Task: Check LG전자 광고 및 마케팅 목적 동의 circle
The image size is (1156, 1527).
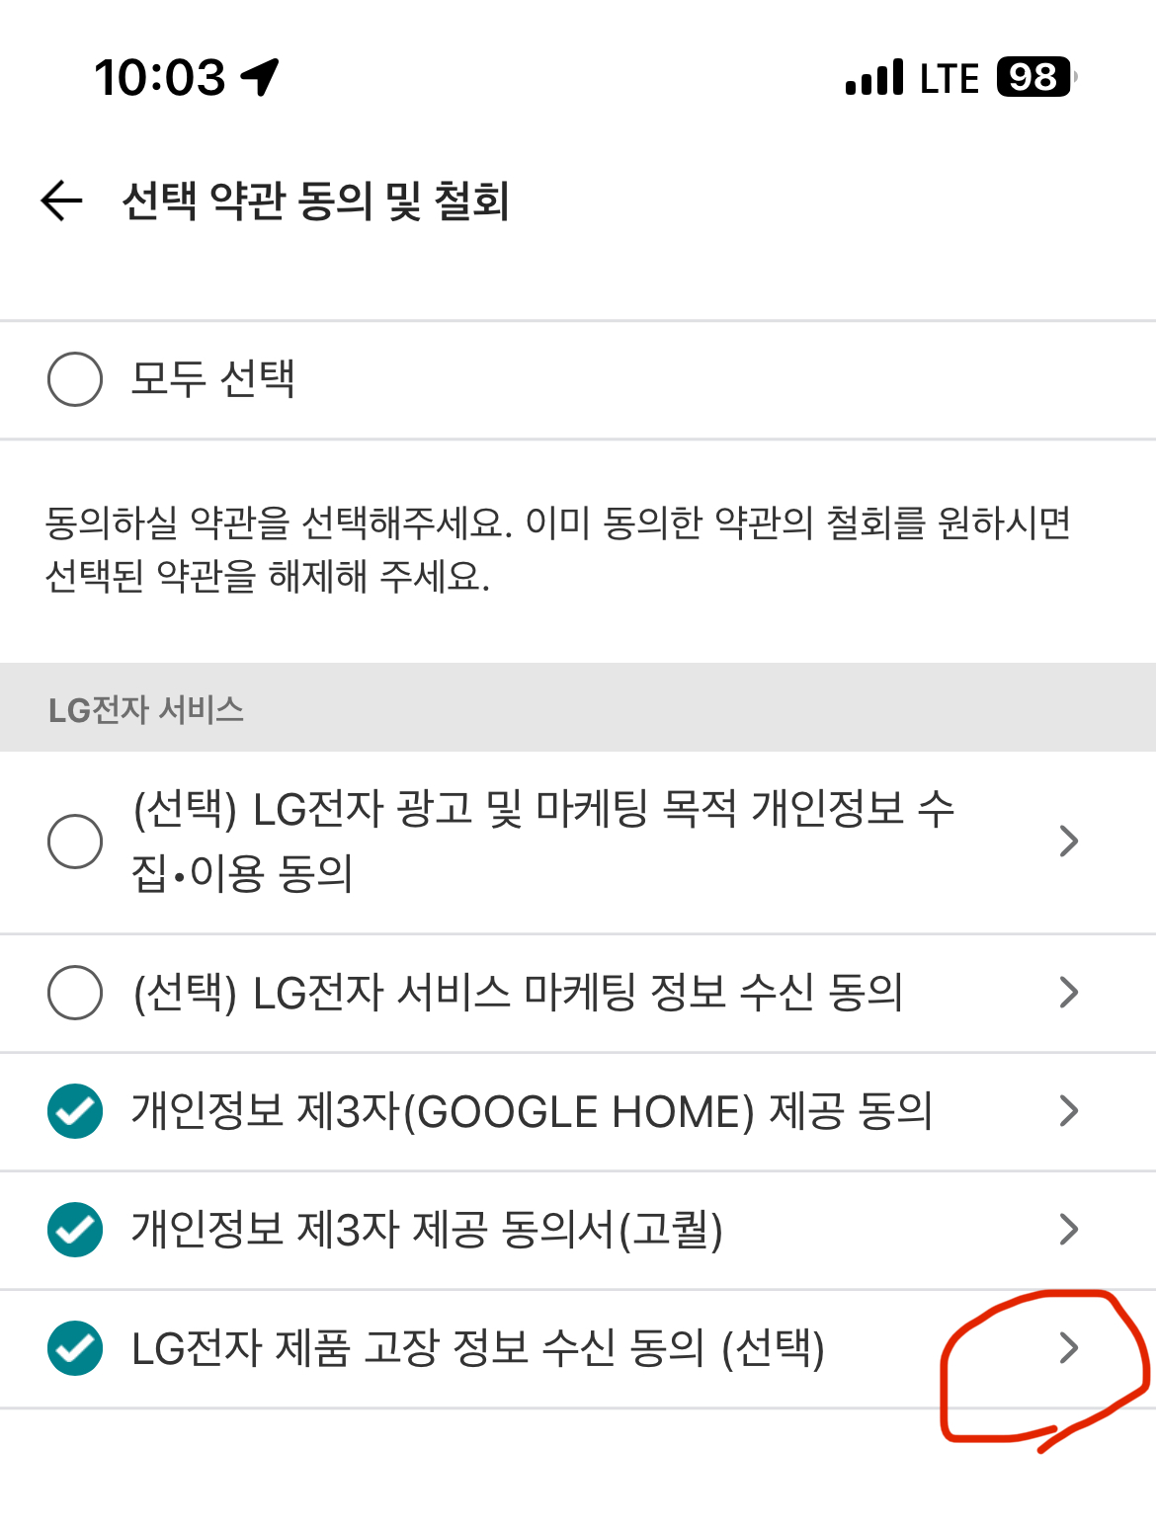Action: [x=75, y=842]
